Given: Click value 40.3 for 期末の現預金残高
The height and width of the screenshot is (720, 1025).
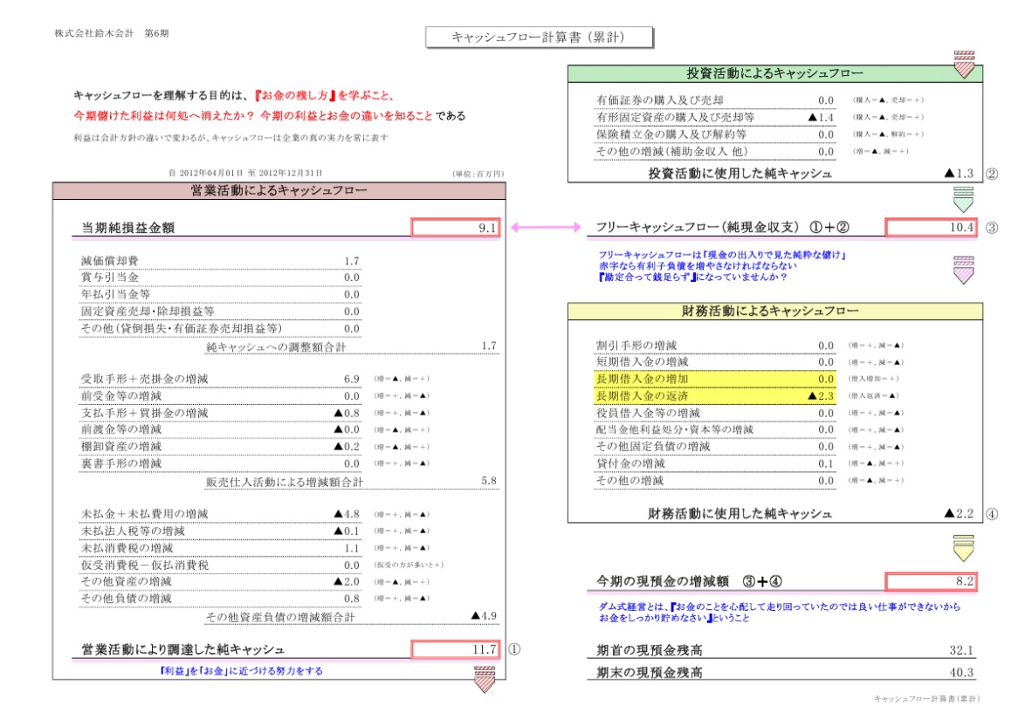Looking at the screenshot, I should click(961, 672).
